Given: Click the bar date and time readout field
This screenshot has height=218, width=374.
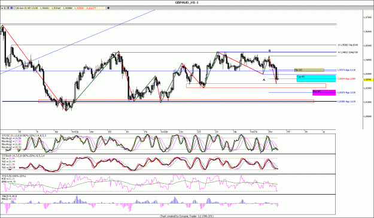Looking at the screenshot, I should coord(27,8).
